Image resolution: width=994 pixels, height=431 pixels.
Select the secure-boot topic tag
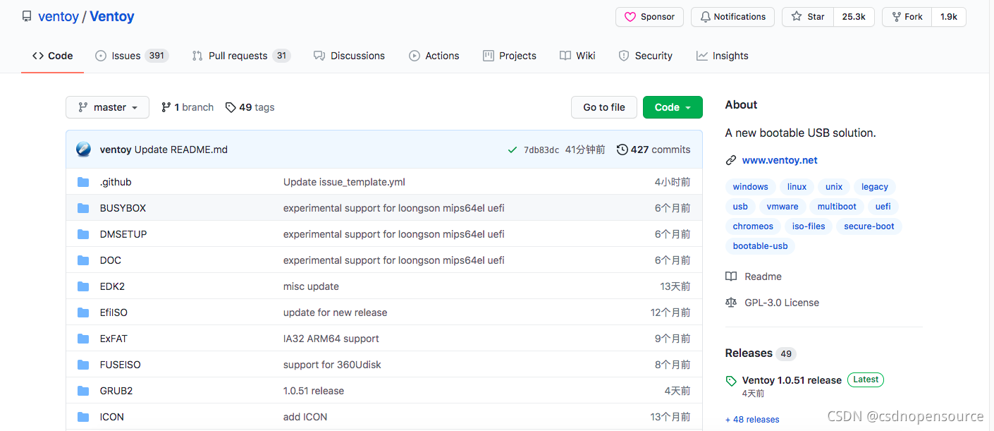tap(869, 226)
